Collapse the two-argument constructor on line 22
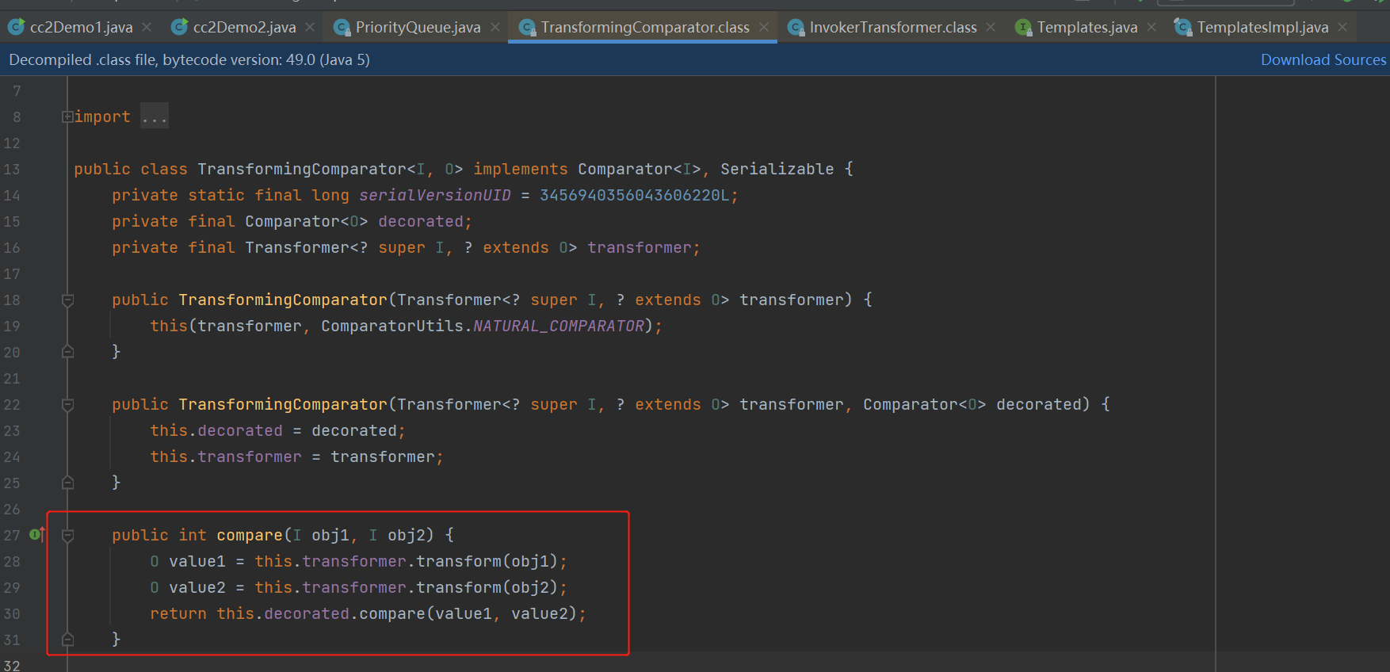This screenshot has height=672, width=1390. [x=67, y=404]
